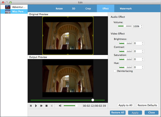Click the video timeline progress knob
Image resolution: width=161 pixels, height=117 pixels.
[93, 100]
